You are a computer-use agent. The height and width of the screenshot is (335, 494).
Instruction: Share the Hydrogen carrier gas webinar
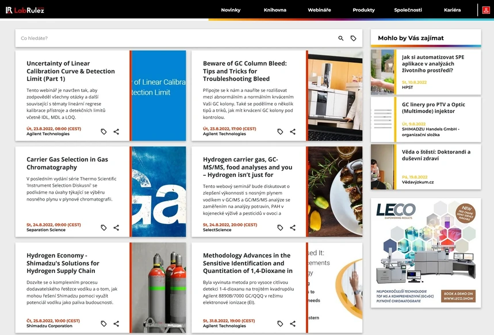point(293,228)
